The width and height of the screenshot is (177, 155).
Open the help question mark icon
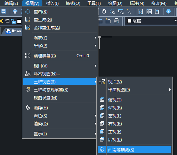pos(168,11)
